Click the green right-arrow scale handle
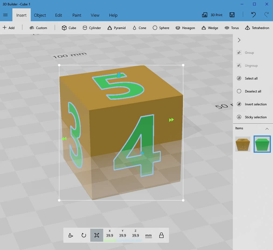Viewport: 273px width, 250px height. 171,120
